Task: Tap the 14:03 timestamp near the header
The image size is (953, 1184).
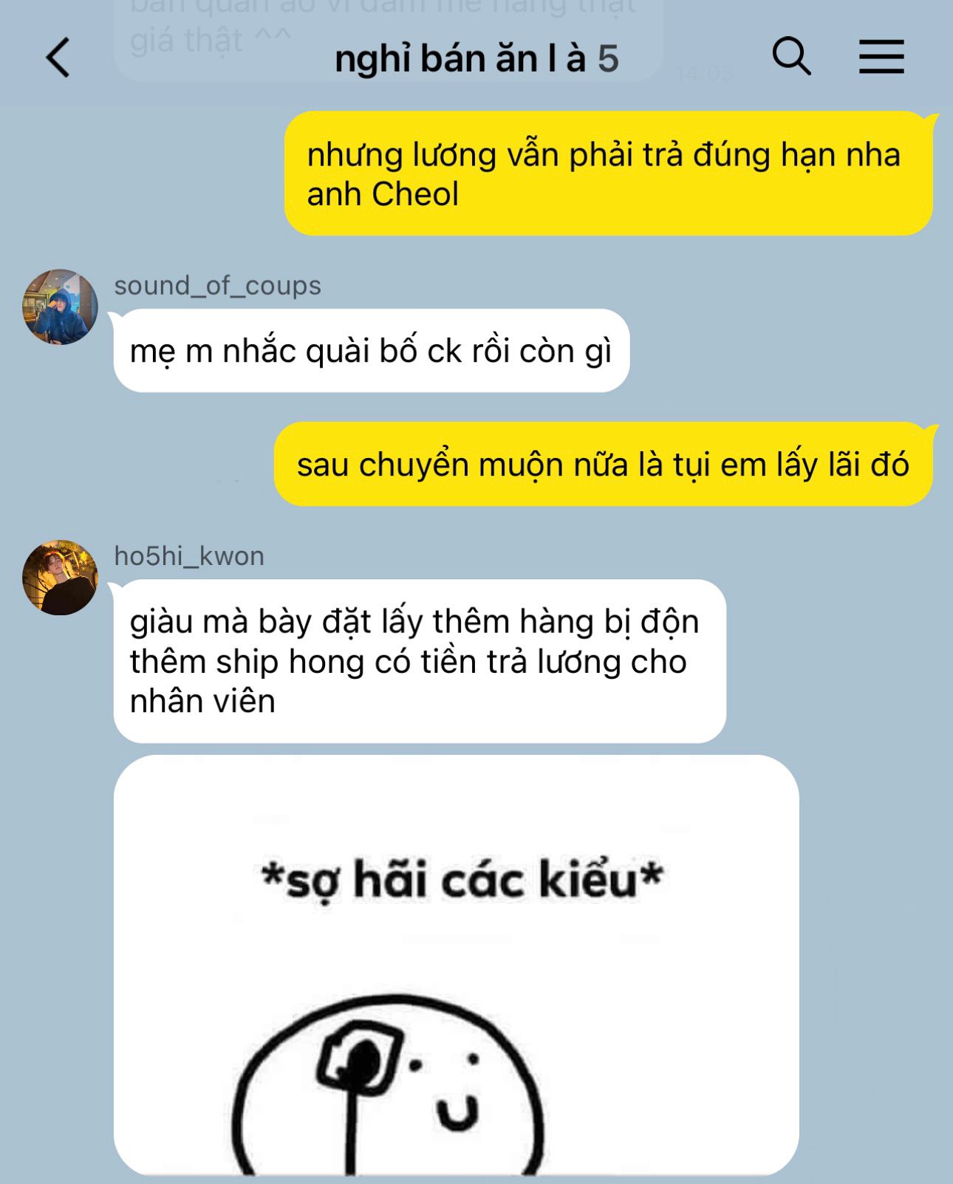Action: 705,73
